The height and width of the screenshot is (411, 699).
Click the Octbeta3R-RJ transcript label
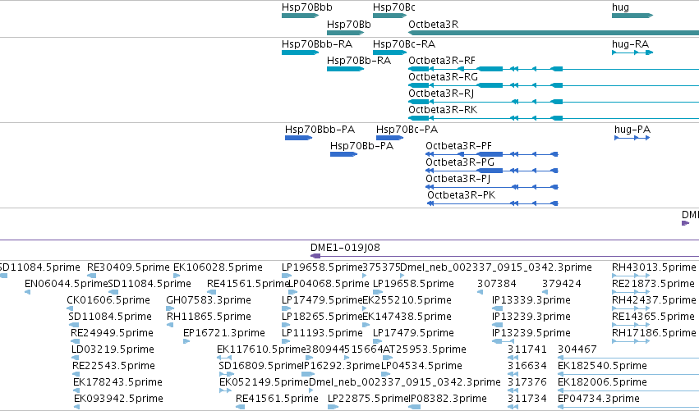pos(441,94)
